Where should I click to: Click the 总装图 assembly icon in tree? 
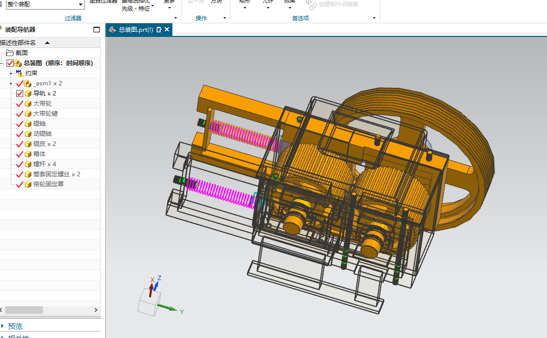pos(18,63)
